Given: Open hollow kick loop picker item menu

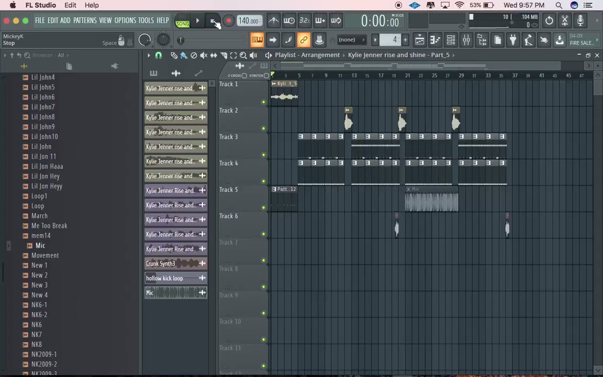Looking at the screenshot, I should (202, 278).
